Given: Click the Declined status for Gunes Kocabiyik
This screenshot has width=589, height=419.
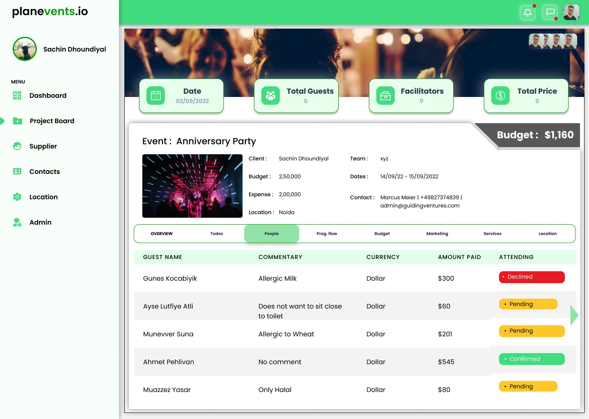Looking at the screenshot, I should [x=532, y=277].
